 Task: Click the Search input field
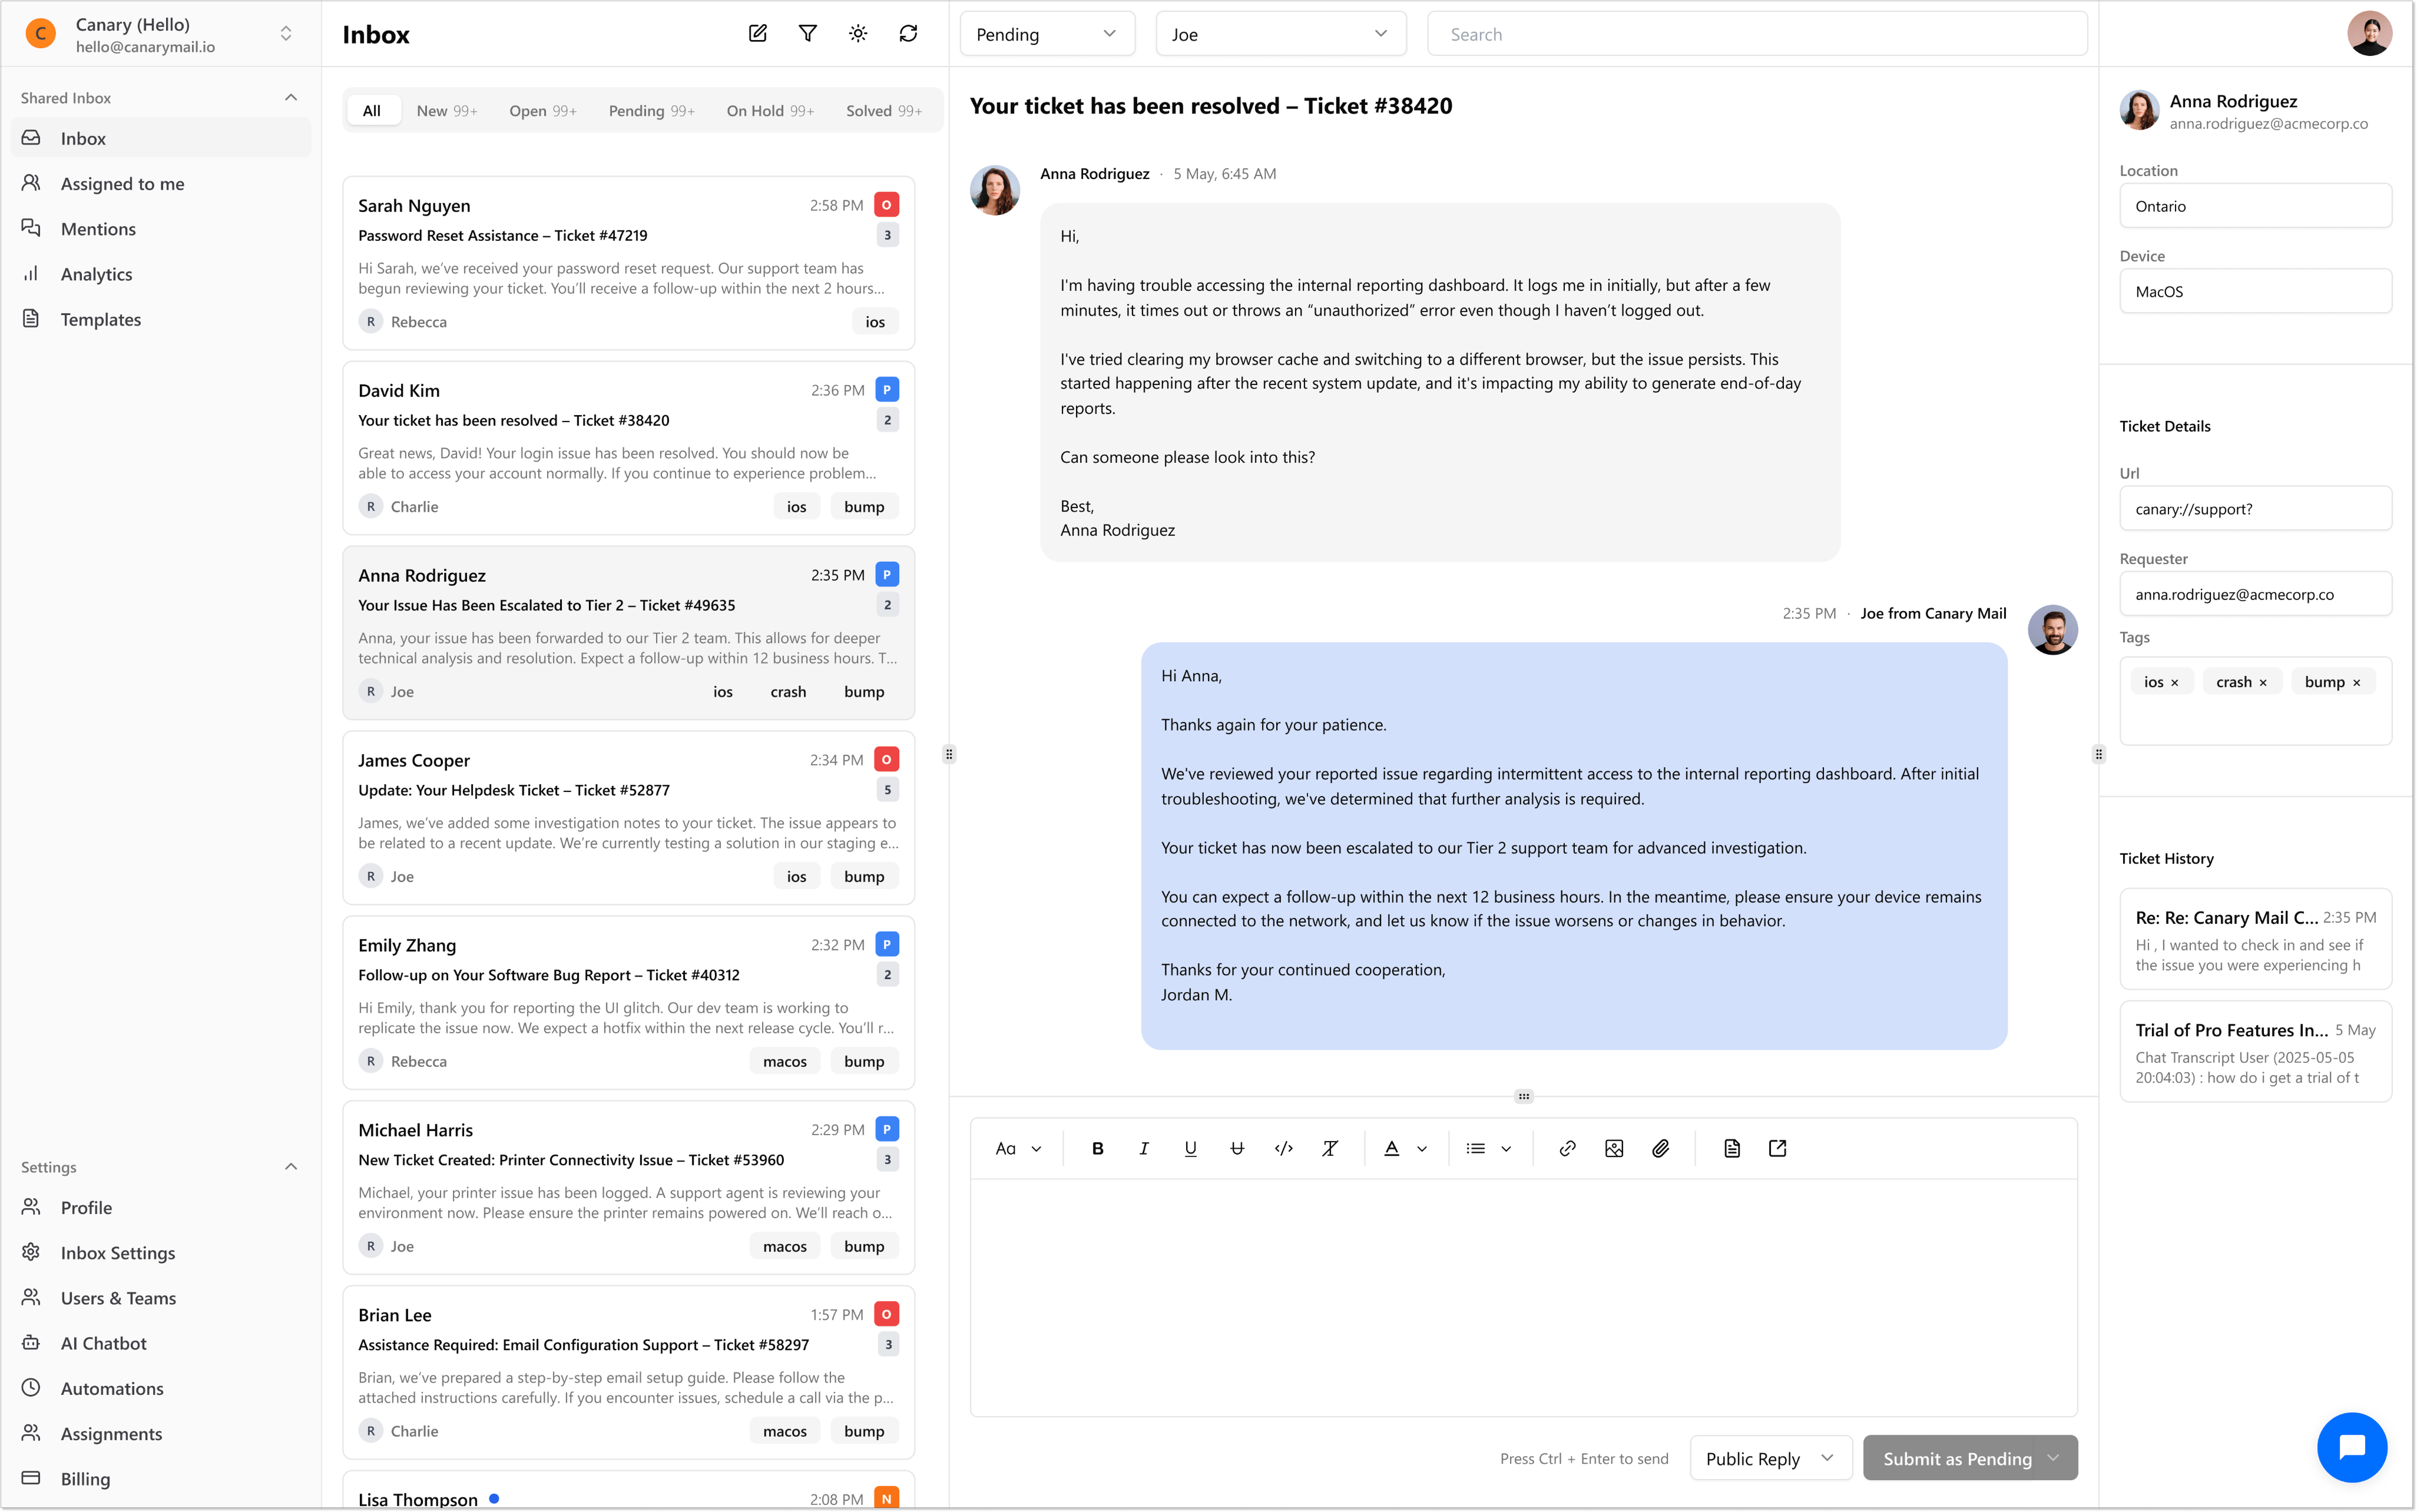click(x=1757, y=34)
